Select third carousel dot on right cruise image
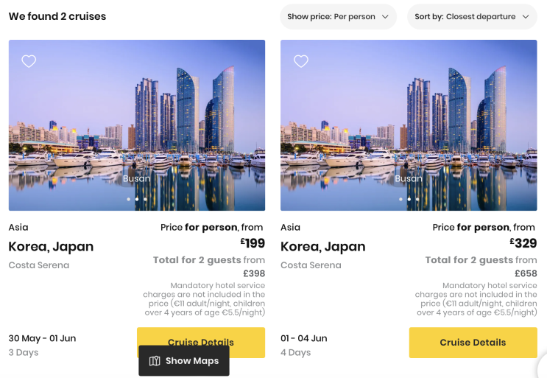This screenshot has width=547, height=378. 417,199
